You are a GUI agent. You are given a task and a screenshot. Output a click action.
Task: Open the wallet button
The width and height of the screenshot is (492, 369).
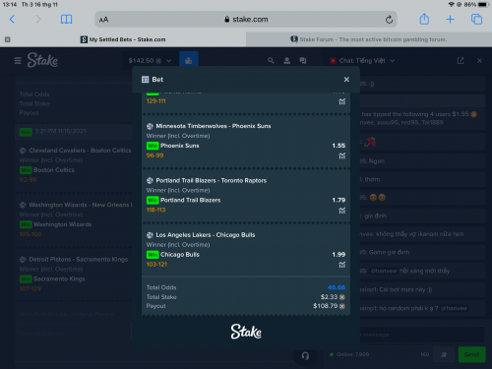click(x=189, y=60)
